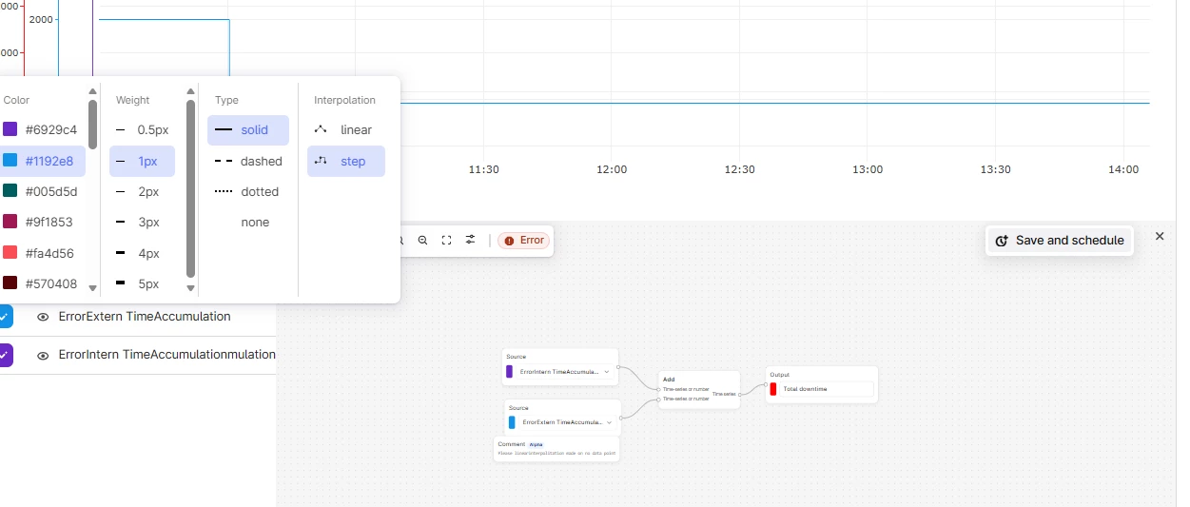Click the Color list scroll-up arrow

(x=92, y=92)
